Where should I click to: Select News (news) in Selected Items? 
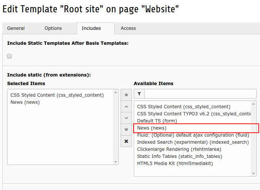(x=25, y=102)
